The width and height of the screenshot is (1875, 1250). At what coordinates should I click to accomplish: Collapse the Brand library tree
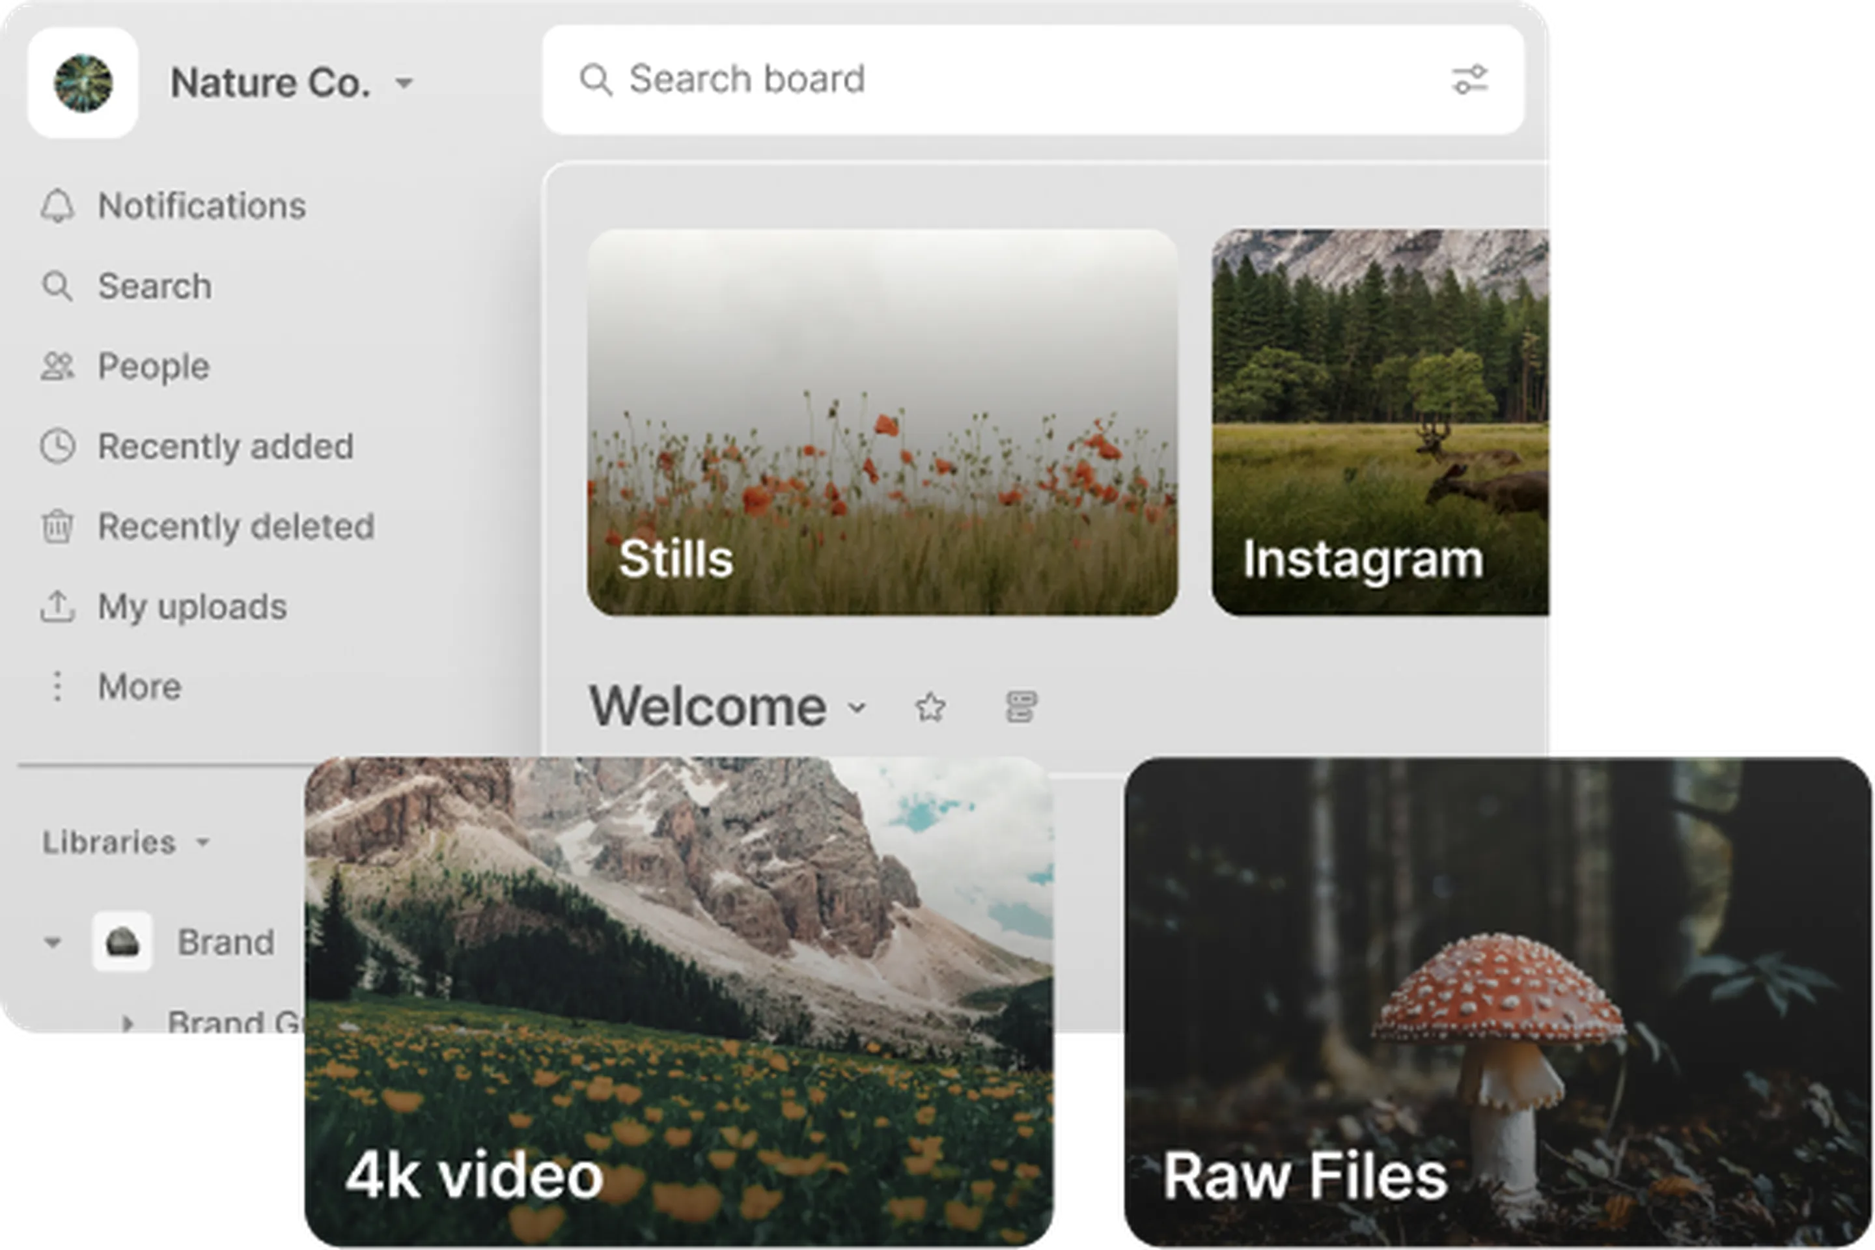pos(53,942)
